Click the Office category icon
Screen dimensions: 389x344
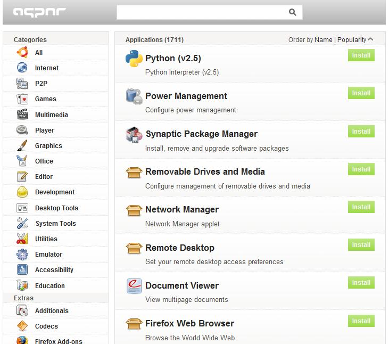point(22,161)
